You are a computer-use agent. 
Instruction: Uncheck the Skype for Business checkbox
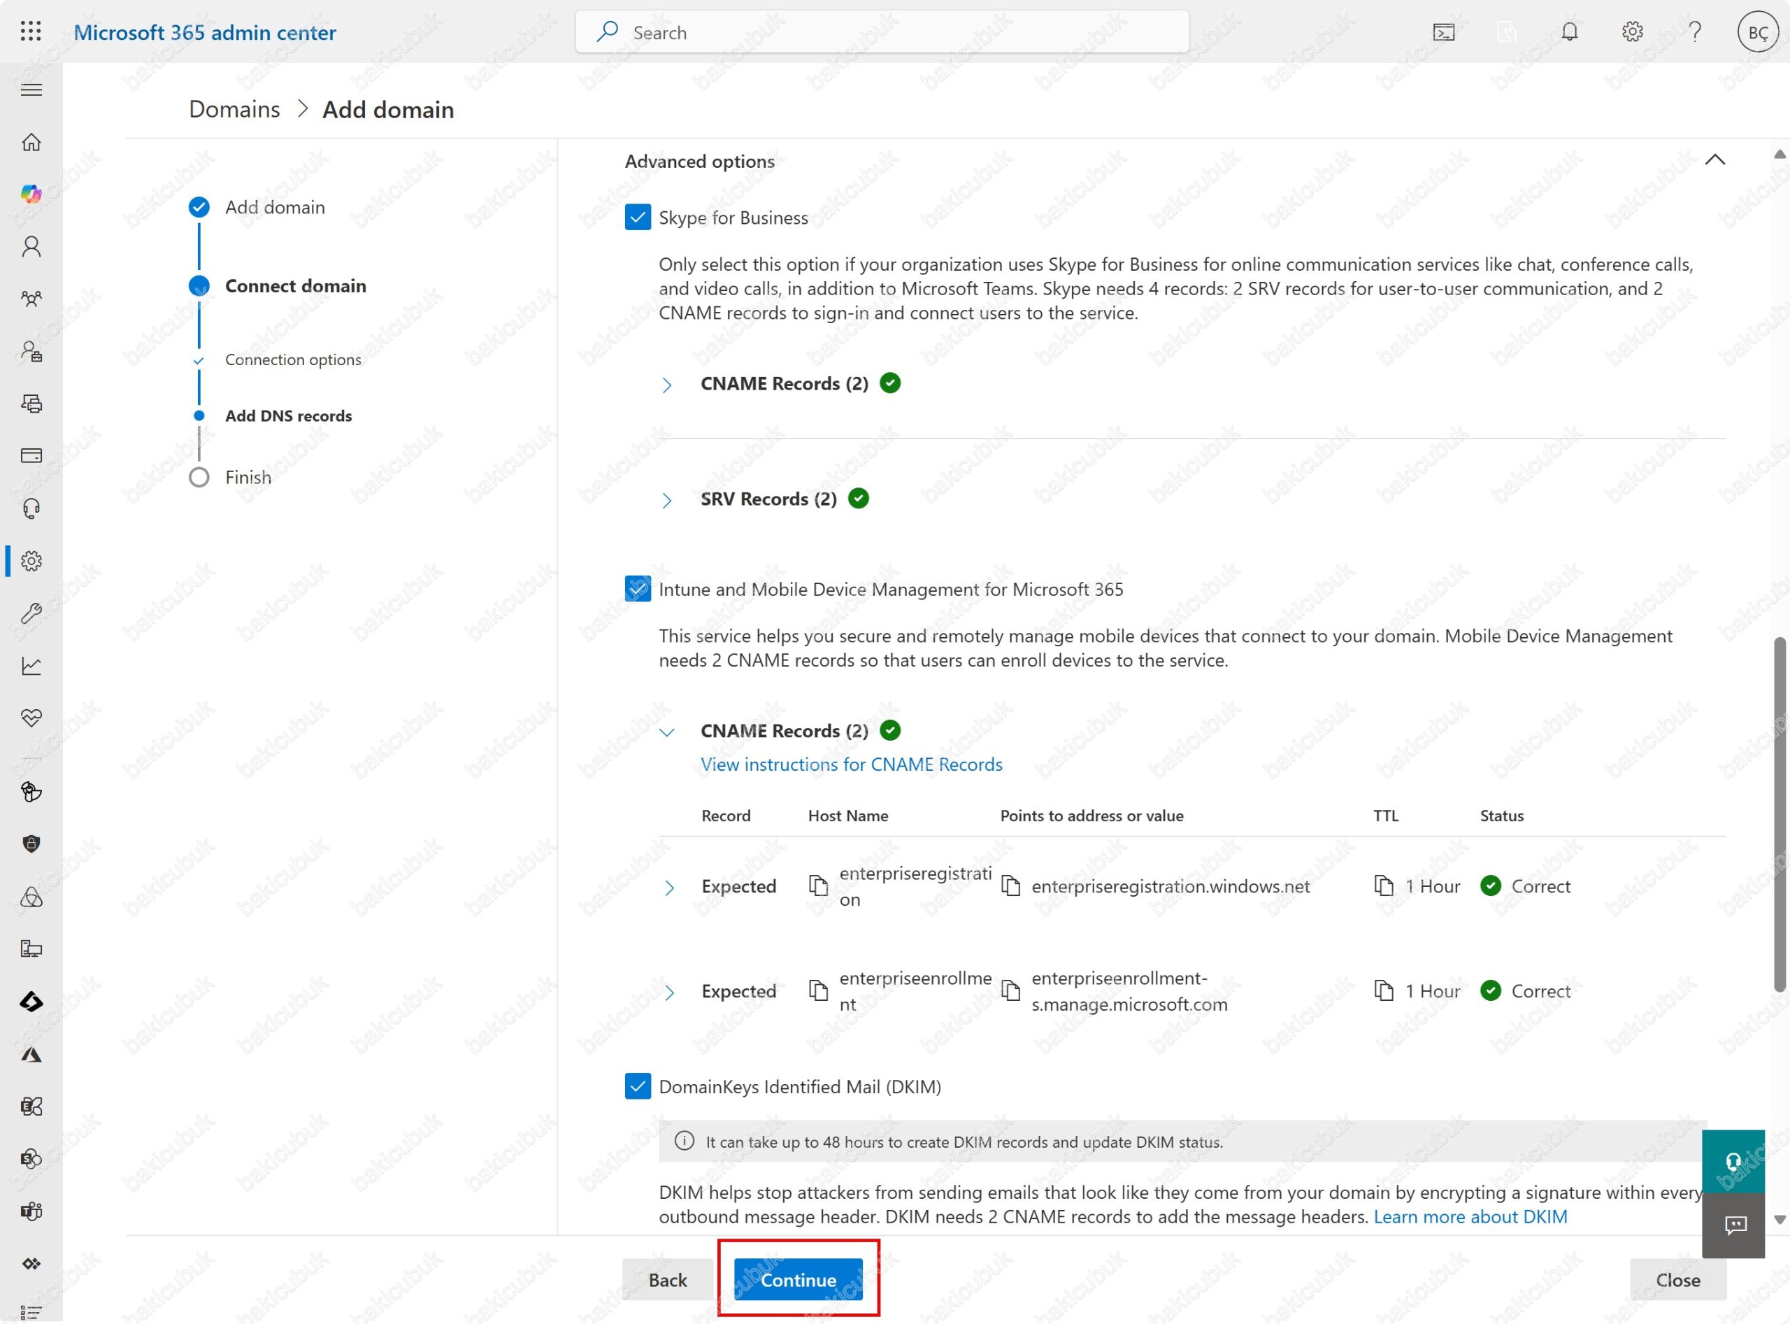(x=637, y=218)
